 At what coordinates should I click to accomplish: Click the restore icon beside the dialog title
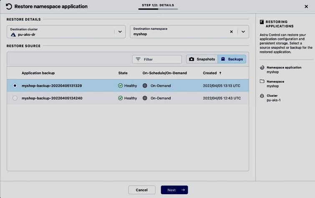tap(9, 7)
